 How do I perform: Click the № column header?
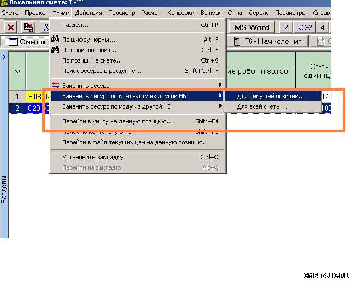pyautogui.click(x=17, y=71)
